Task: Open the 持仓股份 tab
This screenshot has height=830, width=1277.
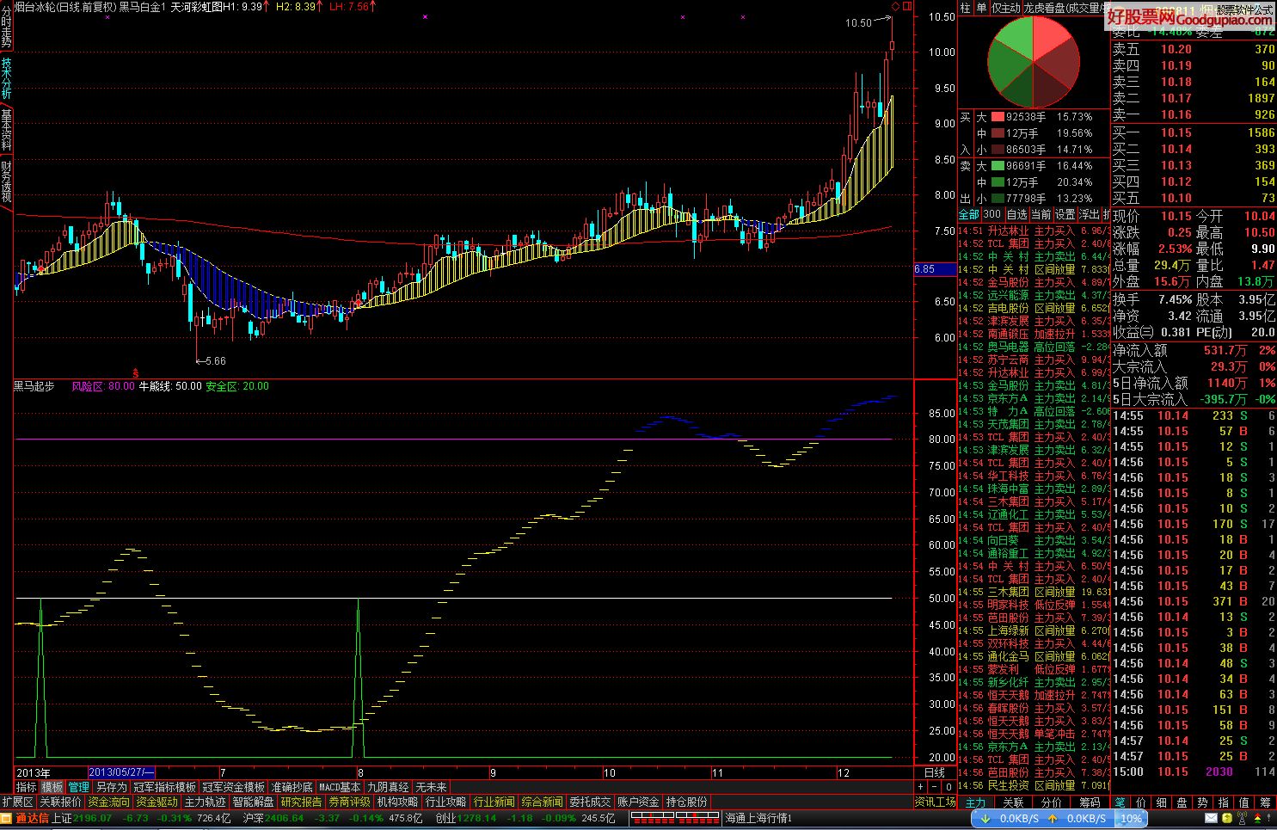Action: point(686,802)
